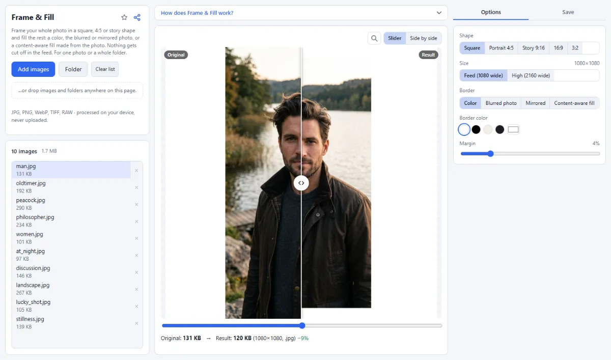The height and width of the screenshot is (360, 611).
Task: Remove oldtimer.jpg from the list
Action: coord(136,187)
